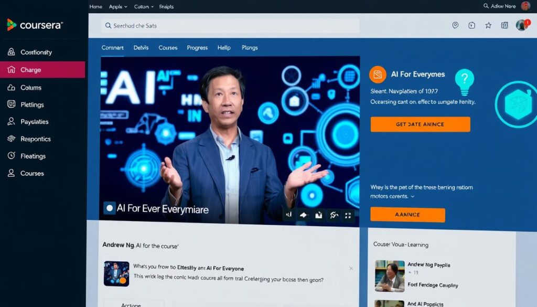
Task: Click Home in the top menu
Action: click(95, 6)
